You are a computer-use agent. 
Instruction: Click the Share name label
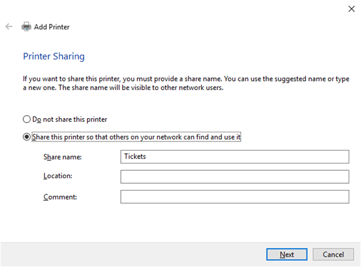[63, 157]
